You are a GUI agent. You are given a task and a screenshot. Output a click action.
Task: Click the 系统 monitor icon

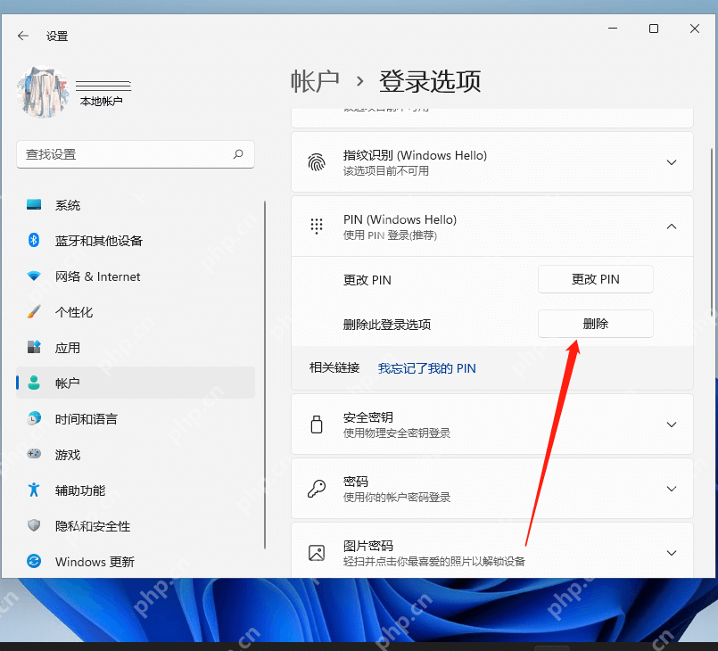(34, 204)
